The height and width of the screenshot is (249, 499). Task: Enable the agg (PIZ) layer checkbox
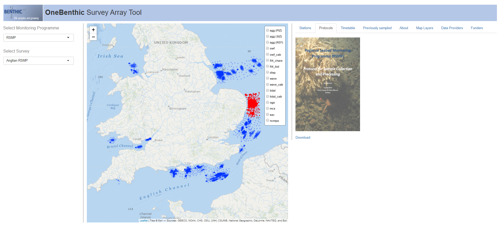267,30
